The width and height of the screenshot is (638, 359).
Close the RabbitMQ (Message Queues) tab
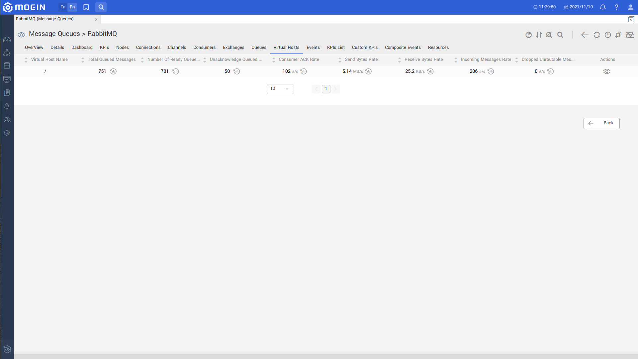tap(96, 20)
